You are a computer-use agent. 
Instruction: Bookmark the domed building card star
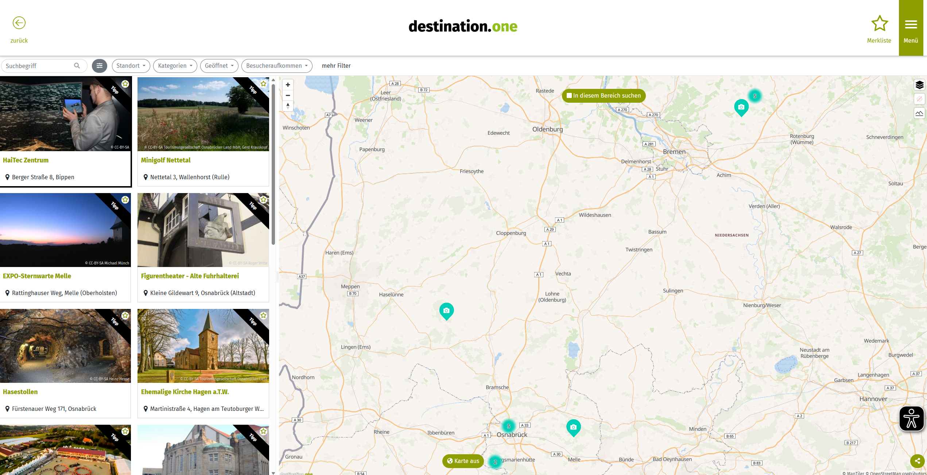pos(263,431)
